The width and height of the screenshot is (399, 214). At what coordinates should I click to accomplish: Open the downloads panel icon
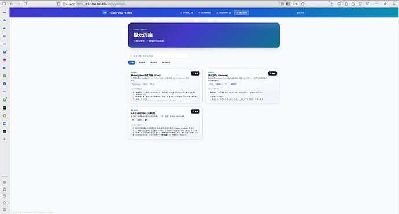point(332,4)
